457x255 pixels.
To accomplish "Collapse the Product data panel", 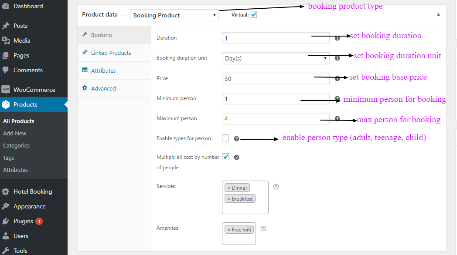I will (438, 14).
